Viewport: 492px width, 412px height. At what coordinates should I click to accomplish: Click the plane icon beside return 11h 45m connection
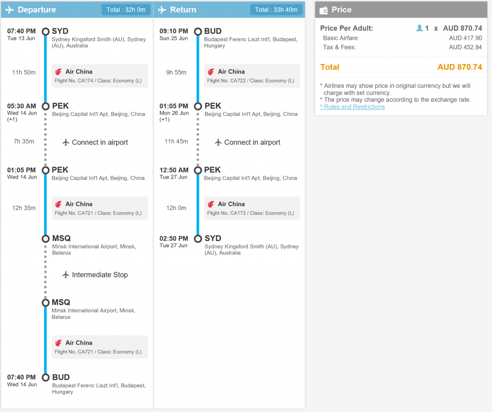click(218, 142)
